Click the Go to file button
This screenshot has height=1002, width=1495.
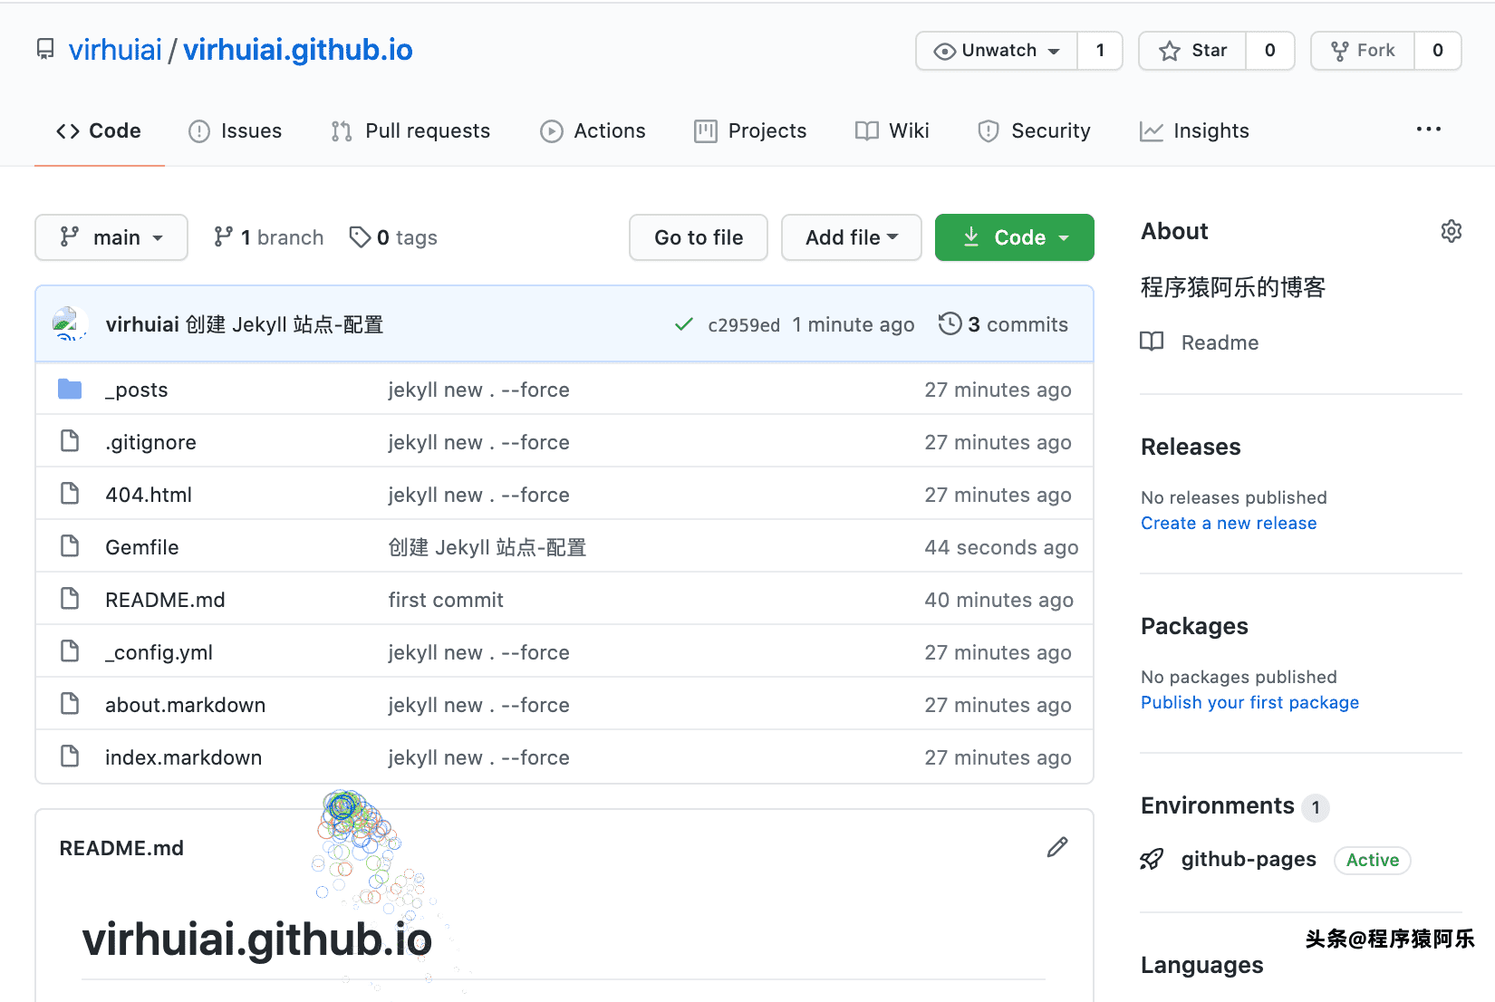[x=699, y=237]
